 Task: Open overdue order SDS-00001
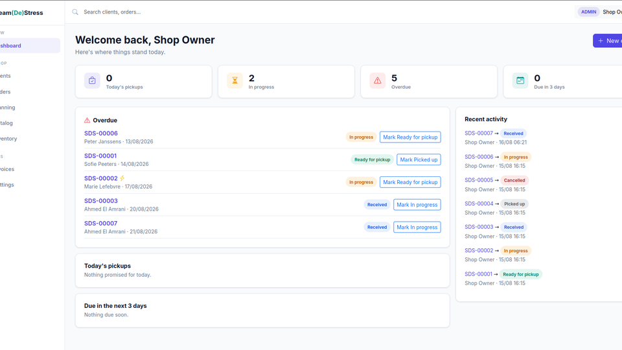click(100, 156)
